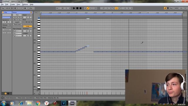Toggle the Fold button
The image size is (188, 106).
pos(36,12)
